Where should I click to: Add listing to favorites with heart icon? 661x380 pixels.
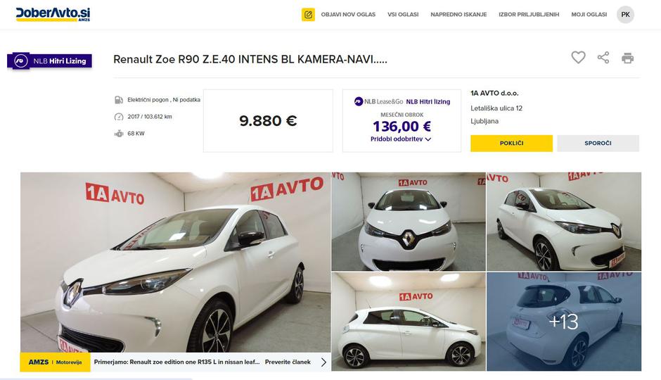(578, 58)
